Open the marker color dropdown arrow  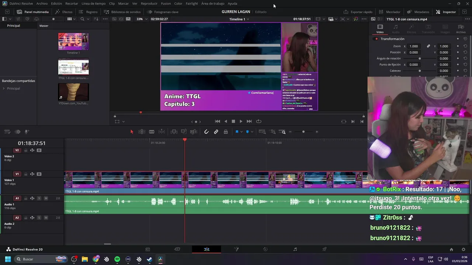pos(252,132)
